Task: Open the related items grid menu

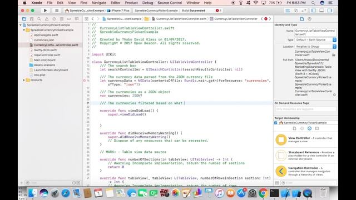Action: (x=87, y=19)
